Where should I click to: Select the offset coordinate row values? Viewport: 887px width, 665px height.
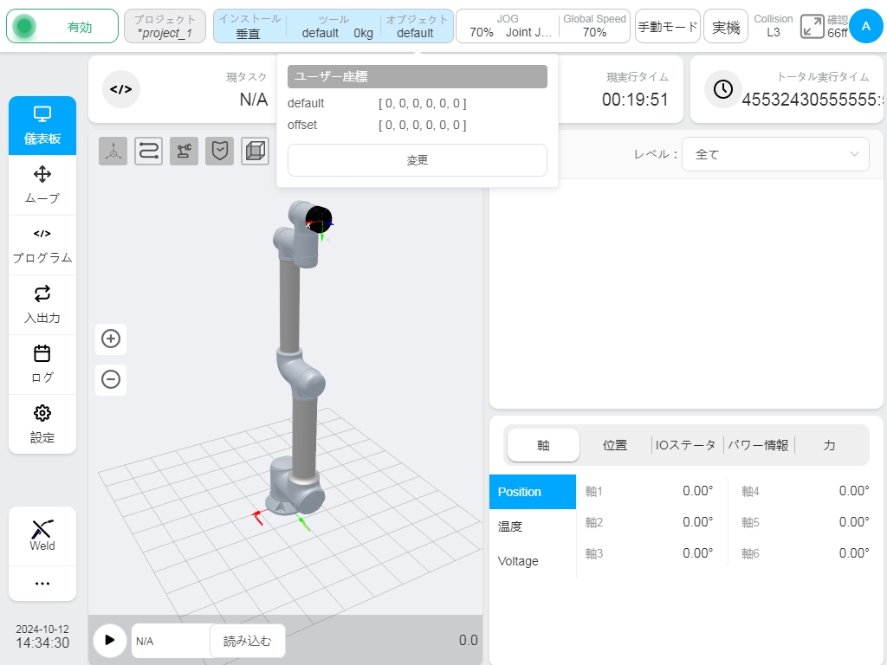coord(422,125)
